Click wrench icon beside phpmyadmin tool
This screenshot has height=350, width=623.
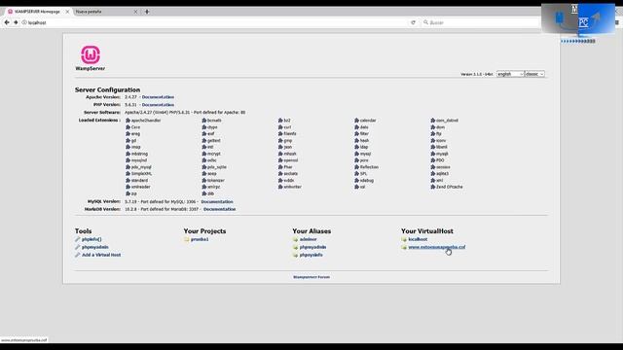pos(78,247)
